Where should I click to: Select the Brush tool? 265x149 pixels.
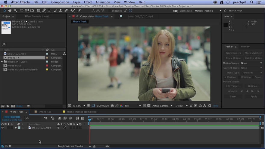point(55,11)
